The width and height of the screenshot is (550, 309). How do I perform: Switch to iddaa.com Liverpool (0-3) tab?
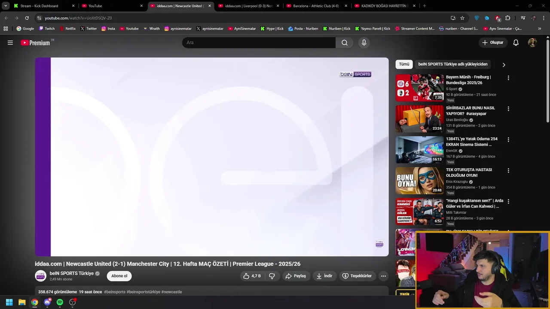pyautogui.click(x=248, y=6)
